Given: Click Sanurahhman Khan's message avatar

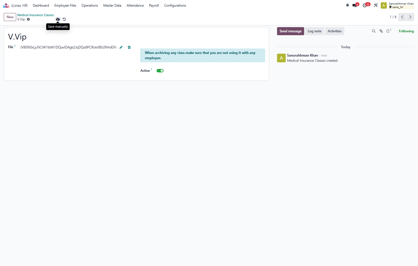Looking at the screenshot, I should coord(281,58).
